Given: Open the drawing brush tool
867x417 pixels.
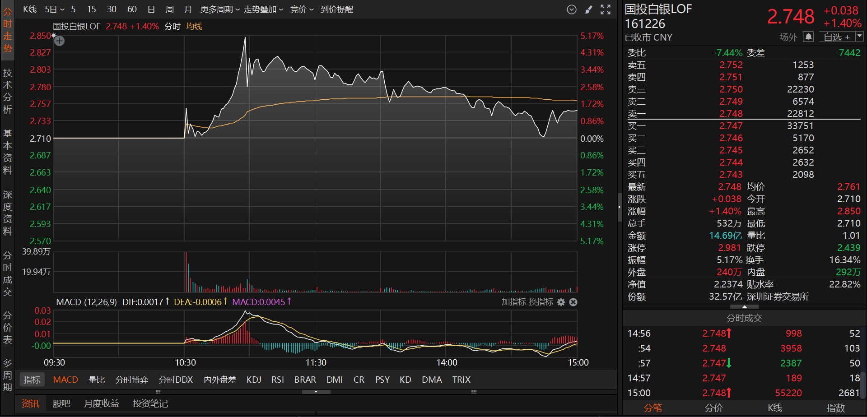Looking at the screenshot, I should click(x=588, y=9).
